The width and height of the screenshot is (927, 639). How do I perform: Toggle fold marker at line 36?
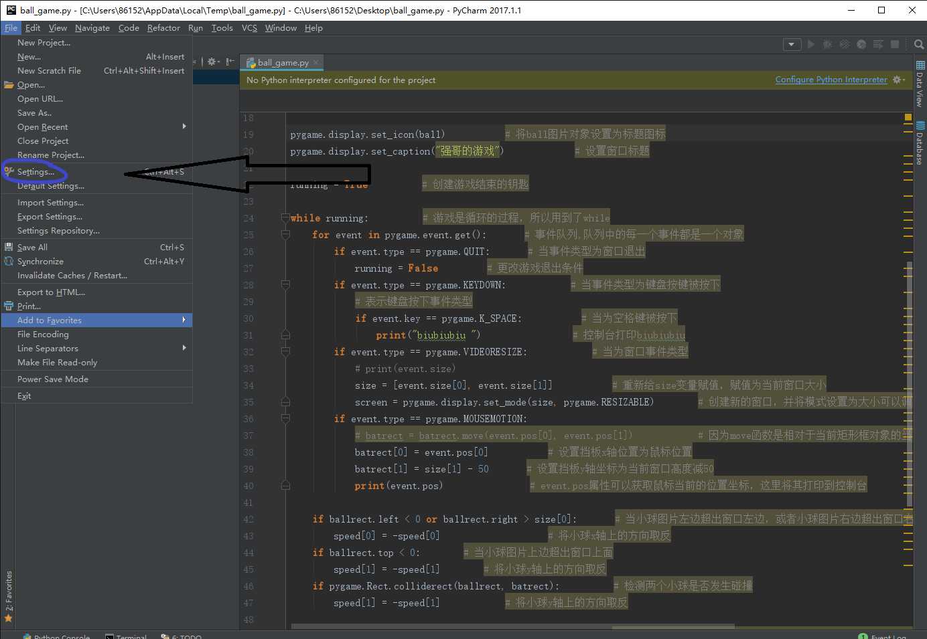click(x=285, y=419)
